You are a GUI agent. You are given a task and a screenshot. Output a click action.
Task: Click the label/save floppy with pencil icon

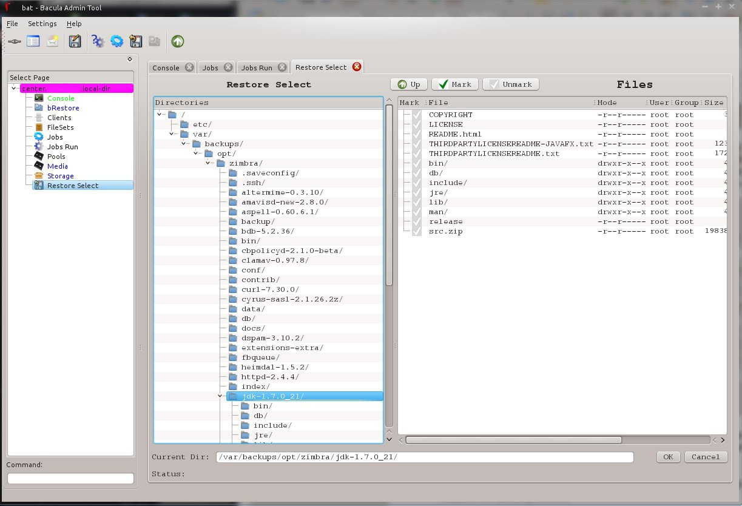pos(75,41)
